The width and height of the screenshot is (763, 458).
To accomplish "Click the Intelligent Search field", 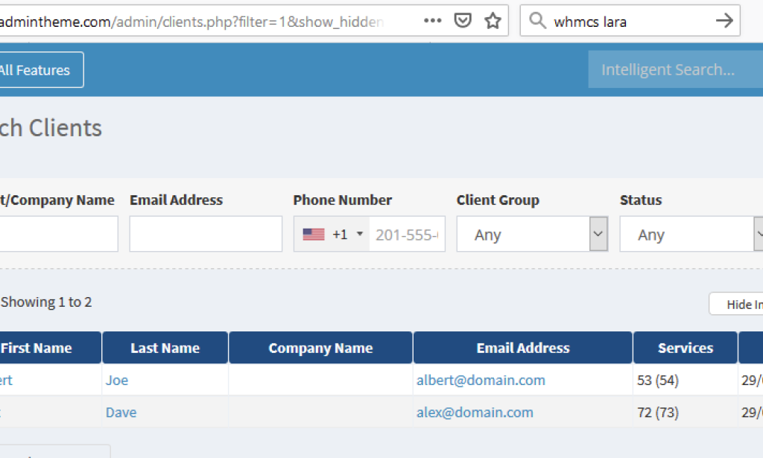I will 674,69.
